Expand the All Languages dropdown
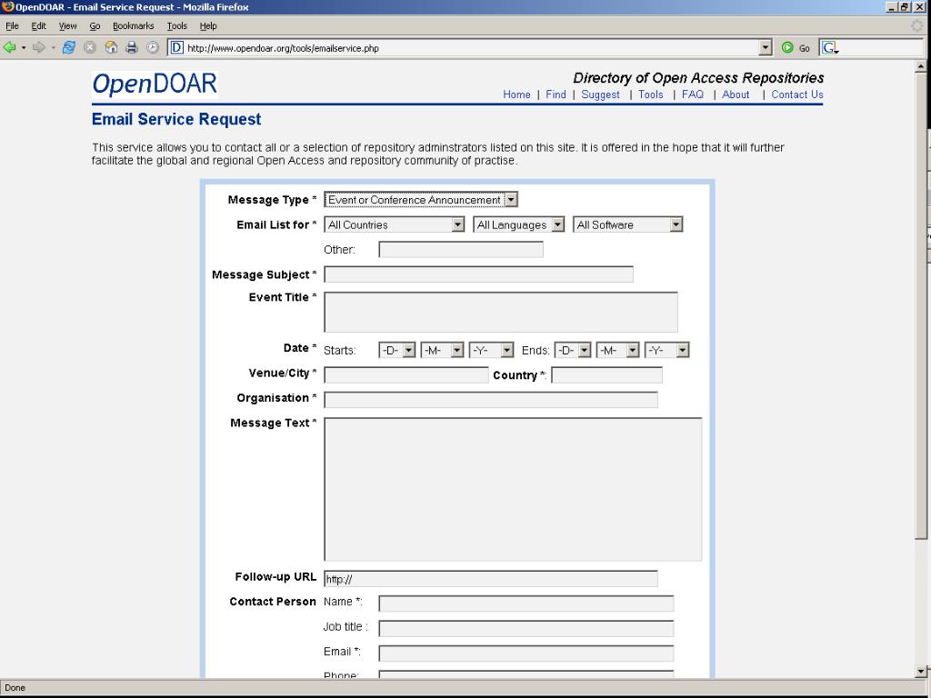This screenshot has width=931, height=698. coord(518,225)
